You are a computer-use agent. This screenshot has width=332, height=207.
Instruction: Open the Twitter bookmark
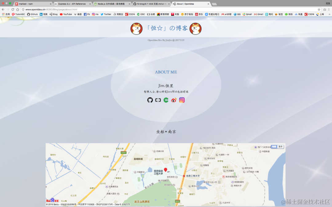(106, 14)
